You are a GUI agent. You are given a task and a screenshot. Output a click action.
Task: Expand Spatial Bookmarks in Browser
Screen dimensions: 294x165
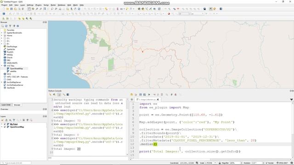pos(2,33)
